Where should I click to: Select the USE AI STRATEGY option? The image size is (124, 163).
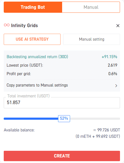(x=32, y=39)
